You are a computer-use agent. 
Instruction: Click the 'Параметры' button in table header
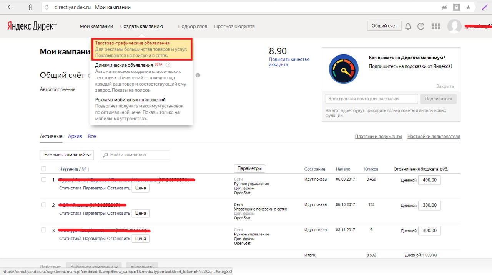click(249, 168)
